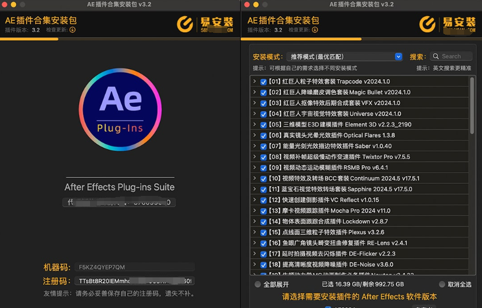This screenshot has width=482, height=308.
Task: Expand the [17] DE-Flicker row
Action: (x=255, y=254)
